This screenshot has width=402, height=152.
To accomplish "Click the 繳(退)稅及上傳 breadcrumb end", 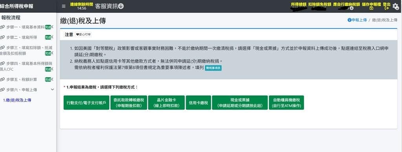I will tap(385, 20).
